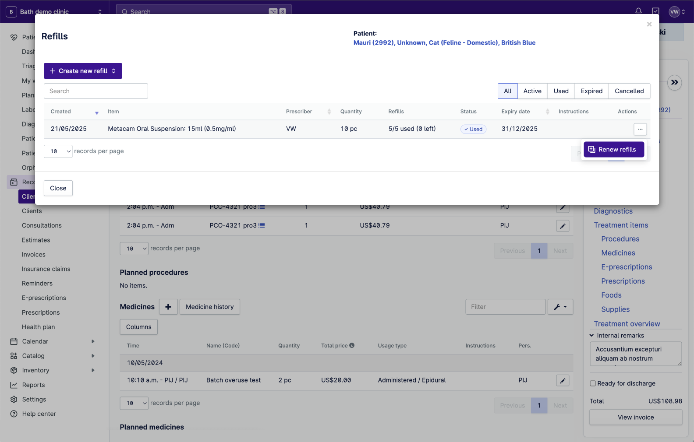This screenshot has width=694, height=442.
Task: Click the plus icon next to Medicines
Action: 168,307
